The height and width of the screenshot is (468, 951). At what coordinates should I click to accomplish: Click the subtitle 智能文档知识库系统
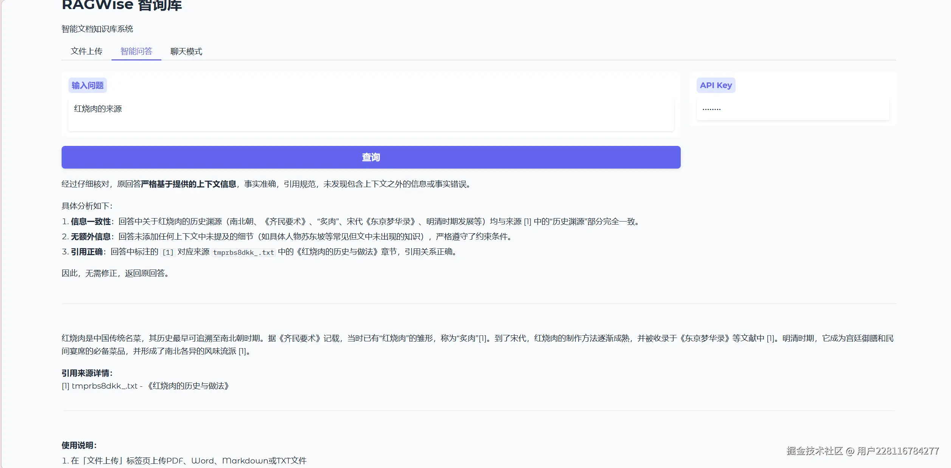97,29
